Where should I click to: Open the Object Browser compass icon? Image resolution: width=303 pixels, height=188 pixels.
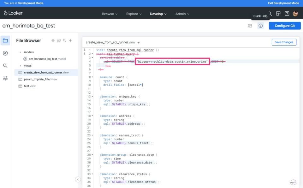click(x=5, y=53)
